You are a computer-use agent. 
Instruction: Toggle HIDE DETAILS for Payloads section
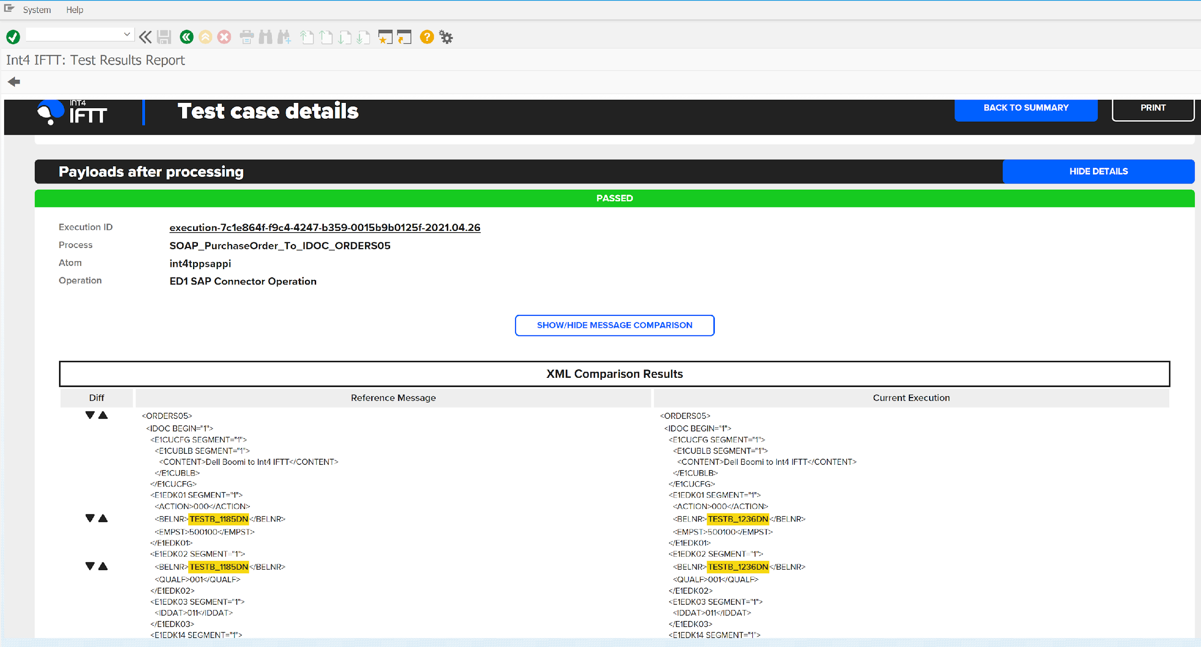click(x=1099, y=171)
